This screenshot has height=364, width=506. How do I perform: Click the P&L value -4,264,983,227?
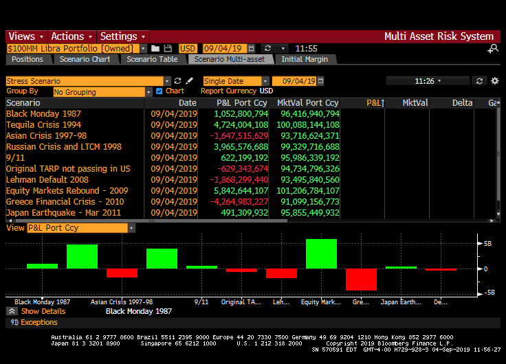[x=239, y=202]
